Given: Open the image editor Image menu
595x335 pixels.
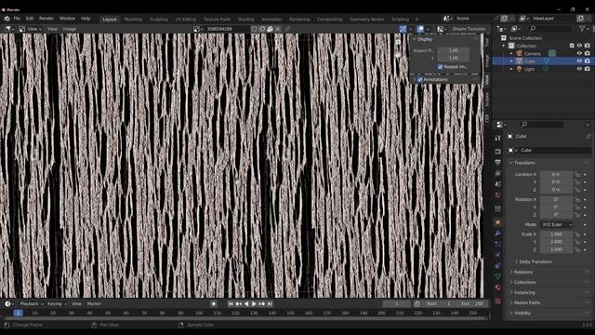Looking at the screenshot, I should [x=70, y=29].
